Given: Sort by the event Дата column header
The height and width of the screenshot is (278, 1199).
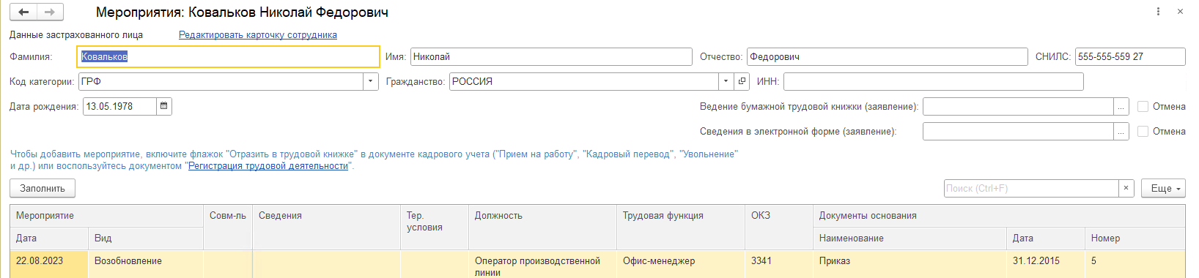Looking at the screenshot, I should point(49,238).
